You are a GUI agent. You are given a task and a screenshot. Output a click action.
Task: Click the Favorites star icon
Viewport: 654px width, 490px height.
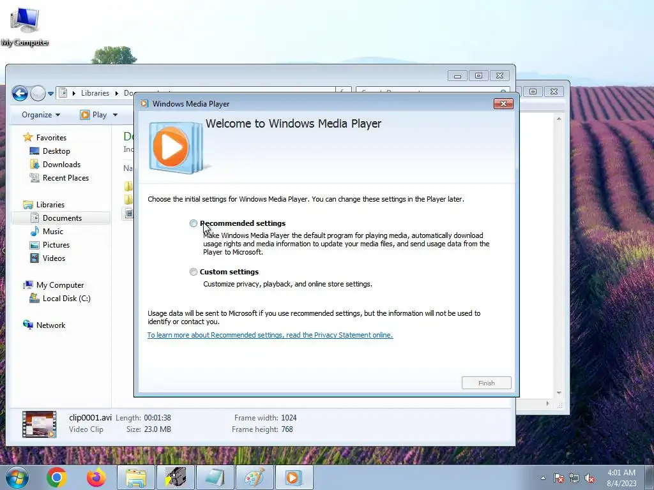click(28, 137)
